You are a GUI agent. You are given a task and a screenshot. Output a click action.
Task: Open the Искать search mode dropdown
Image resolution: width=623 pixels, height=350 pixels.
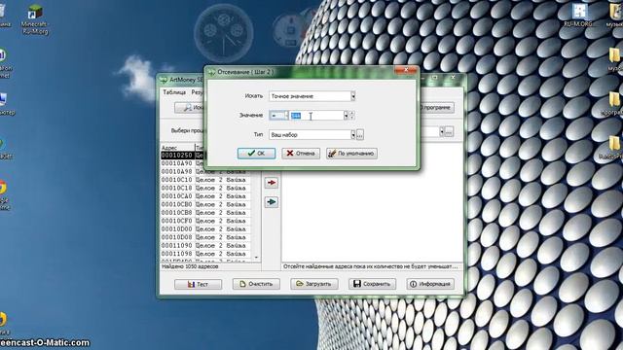(x=352, y=96)
